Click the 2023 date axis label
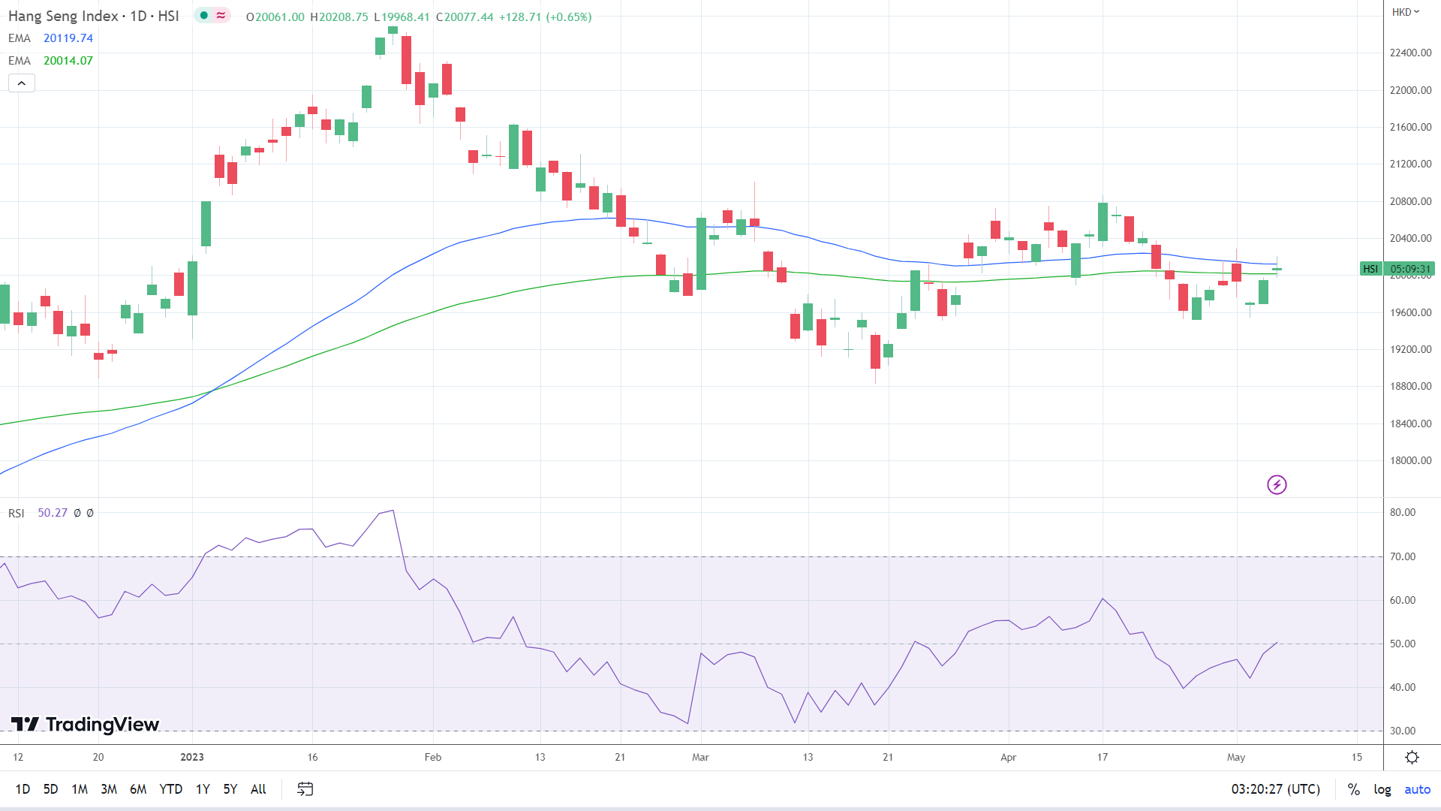1441x811 pixels. 192,757
